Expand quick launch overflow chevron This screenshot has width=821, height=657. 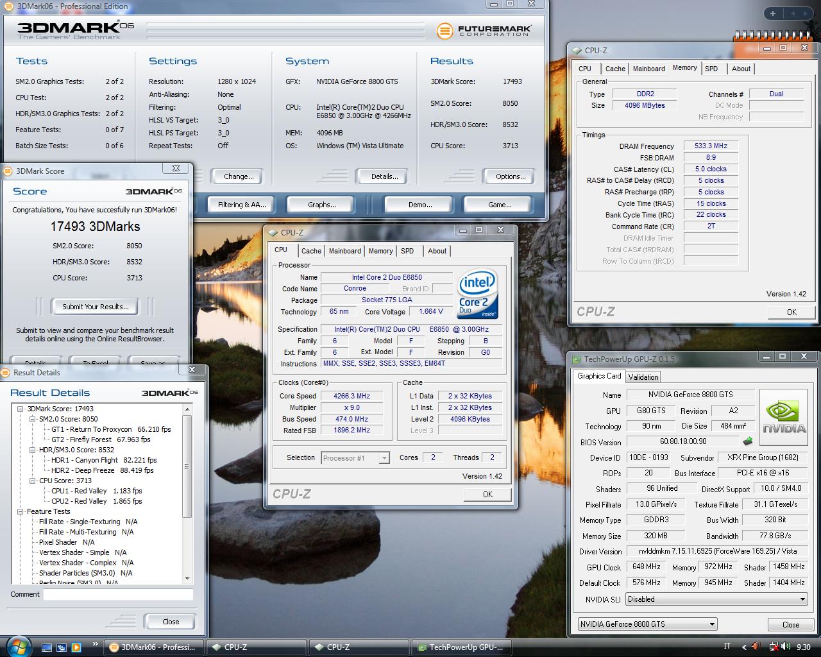(x=96, y=644)
